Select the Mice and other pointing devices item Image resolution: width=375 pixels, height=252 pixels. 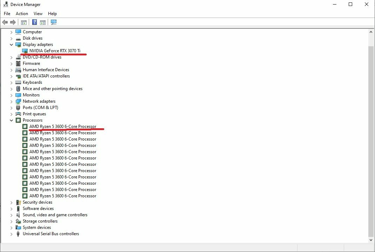click(x=53, y=89)
